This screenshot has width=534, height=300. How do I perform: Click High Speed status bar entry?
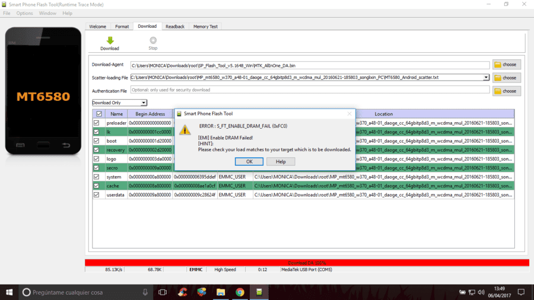coord(225,269)
